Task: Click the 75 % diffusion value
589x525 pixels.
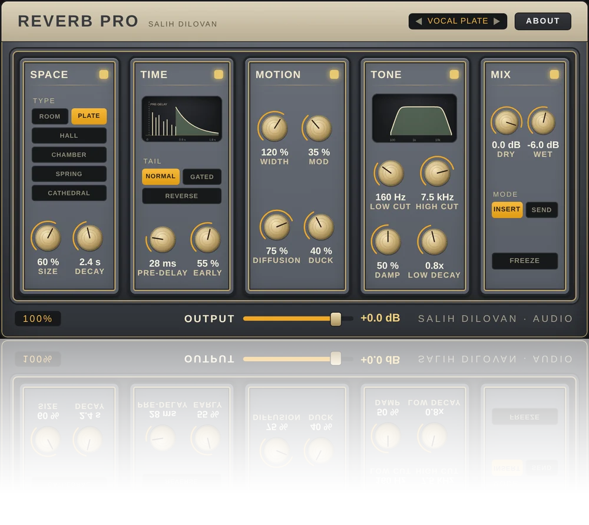Action: point(277,250)
